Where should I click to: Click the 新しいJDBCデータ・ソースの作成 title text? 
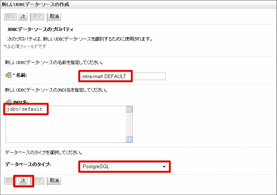[35, 4]
